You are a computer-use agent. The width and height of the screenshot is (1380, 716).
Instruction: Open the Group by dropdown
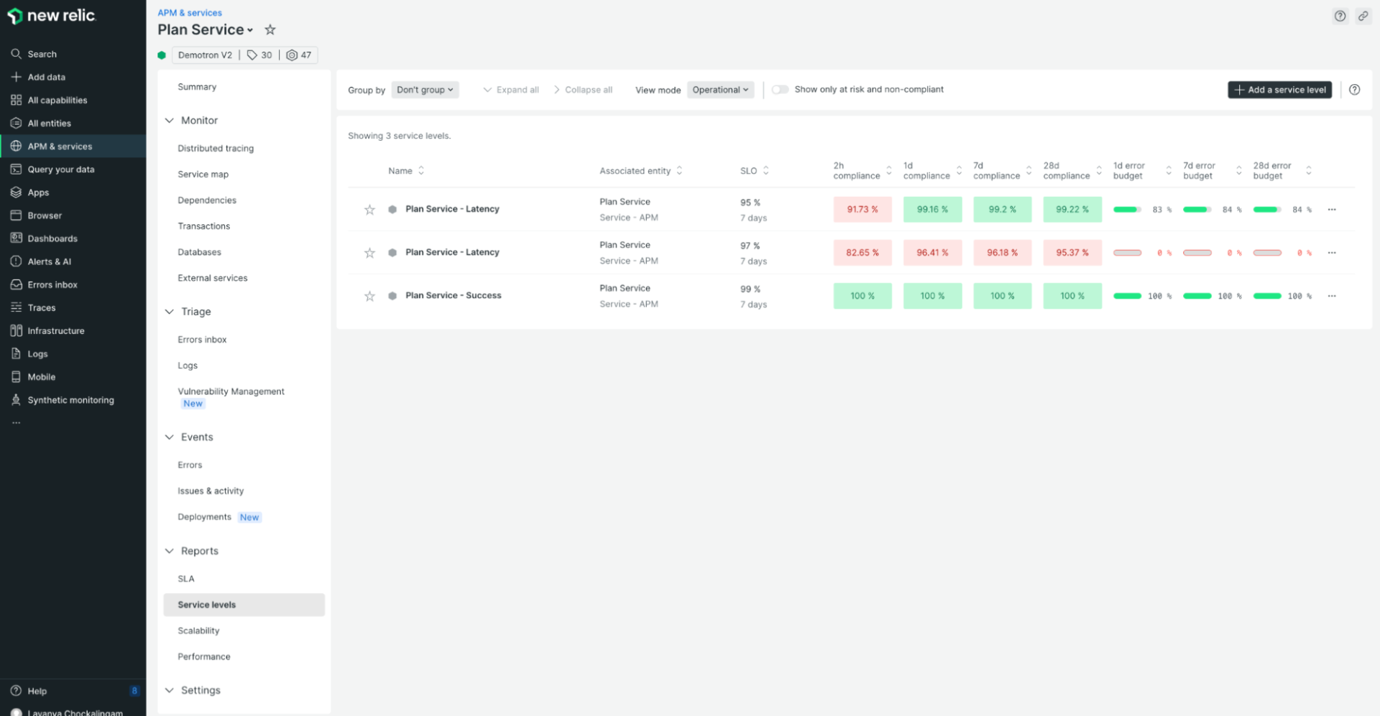pyautogui.click(x=425, y=89)
